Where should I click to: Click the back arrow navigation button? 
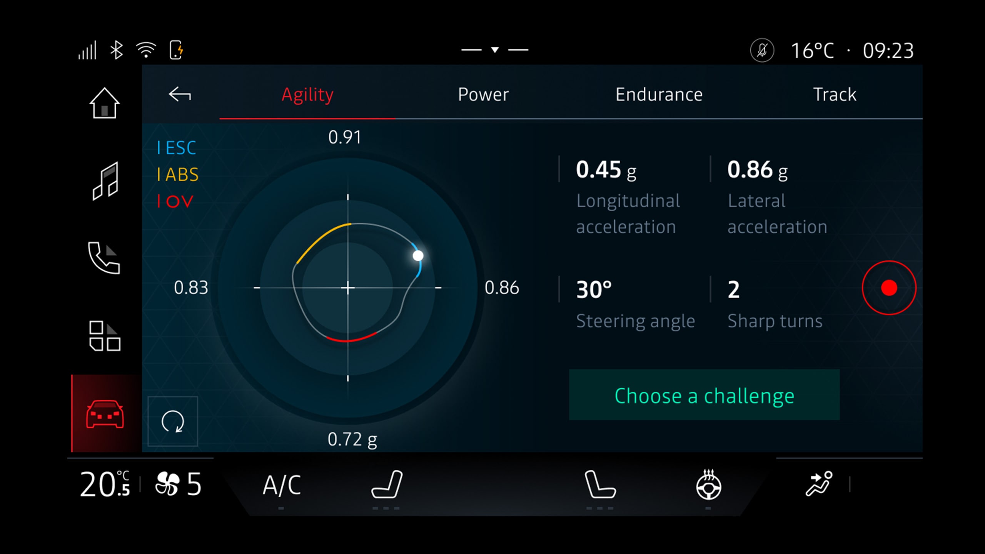(179, 94)
